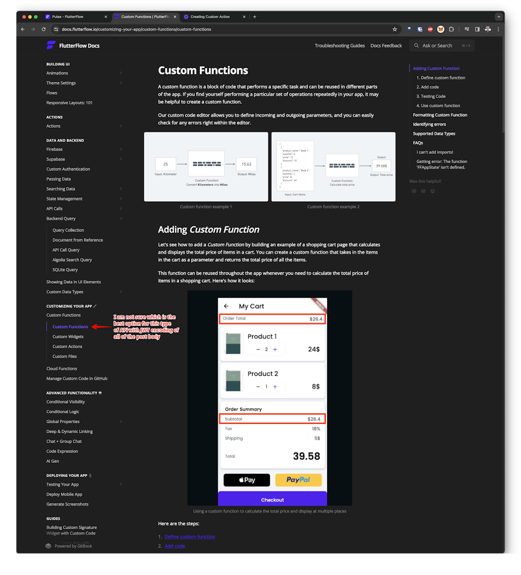Jump to Supported Data Types section
Image resolution: width=521 pixels, height=575 pixels.
point(434,133)
